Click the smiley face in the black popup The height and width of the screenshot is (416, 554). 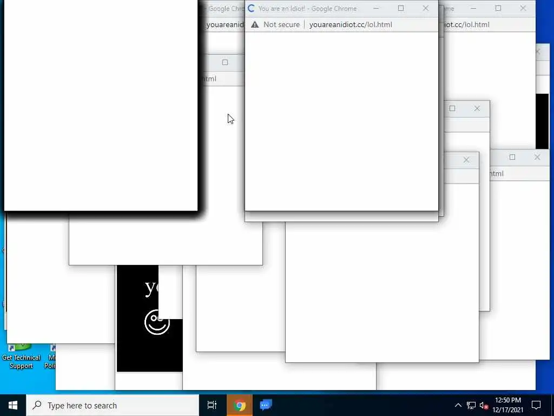pyautogui.click(x=157, y=322)
